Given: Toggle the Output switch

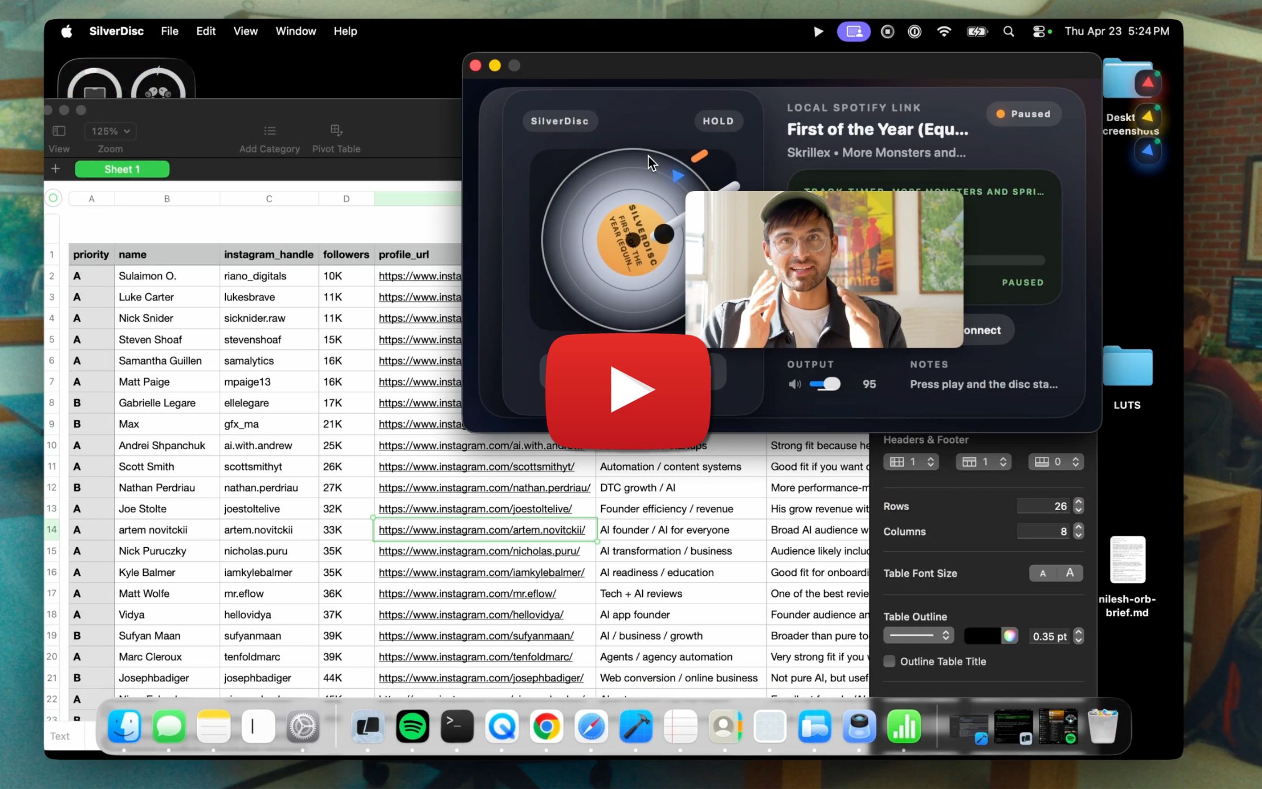Looking at the screenshot, I should 825,384.
